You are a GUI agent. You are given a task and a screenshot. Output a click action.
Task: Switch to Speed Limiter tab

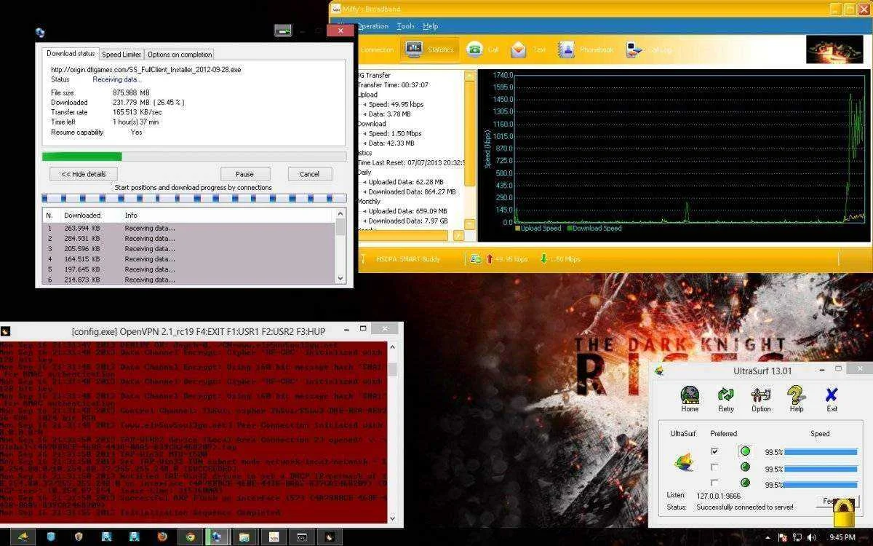121,55
